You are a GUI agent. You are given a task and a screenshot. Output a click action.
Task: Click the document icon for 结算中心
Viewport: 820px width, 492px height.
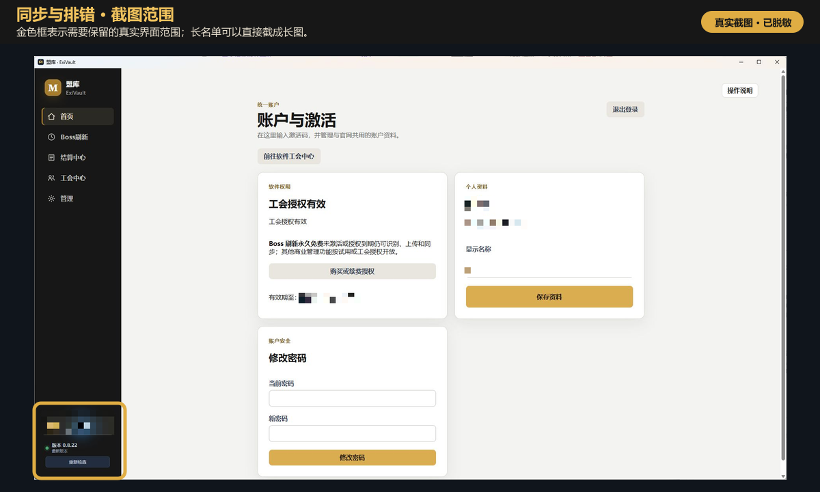(51, 158)
